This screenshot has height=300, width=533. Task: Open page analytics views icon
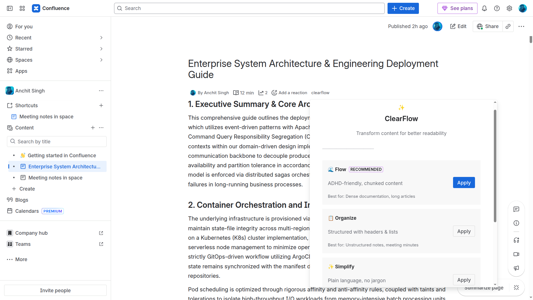click(x=263, y=93)
